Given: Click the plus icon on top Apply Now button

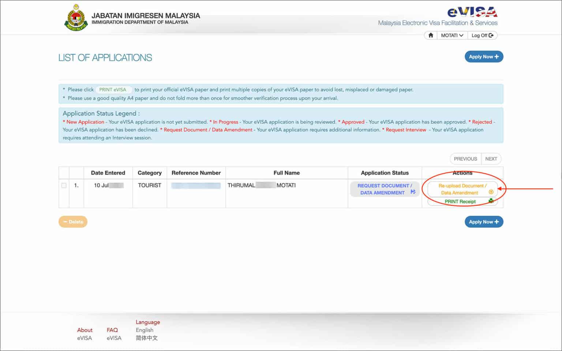Looking at the screenshot, I should 496,57.
